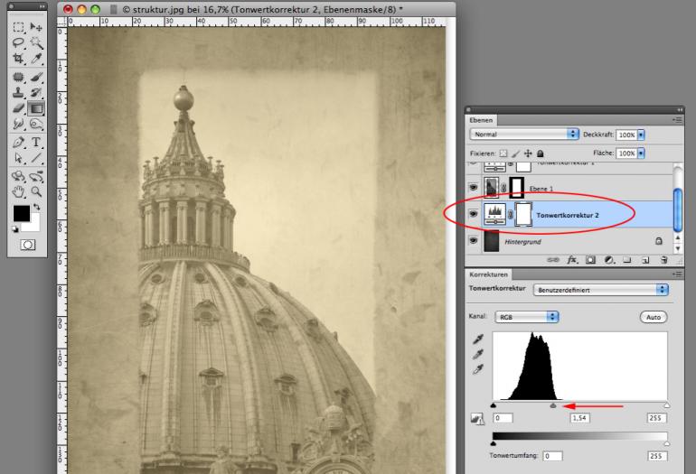Open the Kanal RGB dropdown
This screenshot has width=696, height=474.
click(x=527, y=317)
